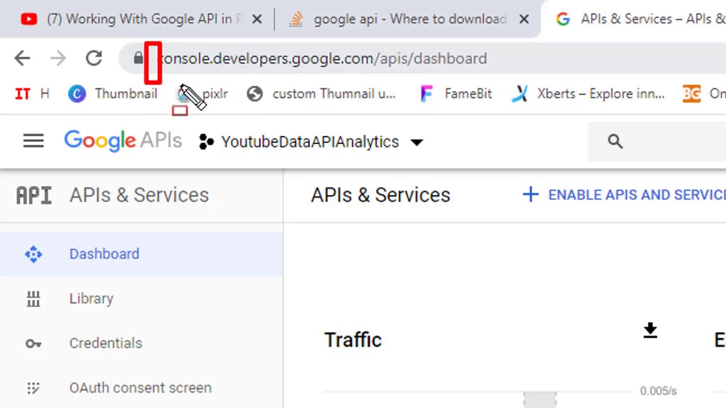
Task: Open the FameBit bookmark
Action: click(455, 93)
